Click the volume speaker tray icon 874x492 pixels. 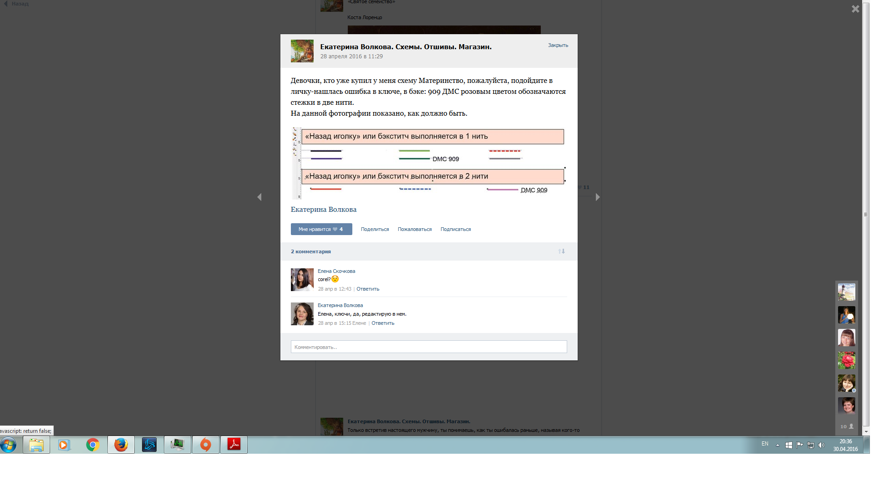(x=821, y=445)
